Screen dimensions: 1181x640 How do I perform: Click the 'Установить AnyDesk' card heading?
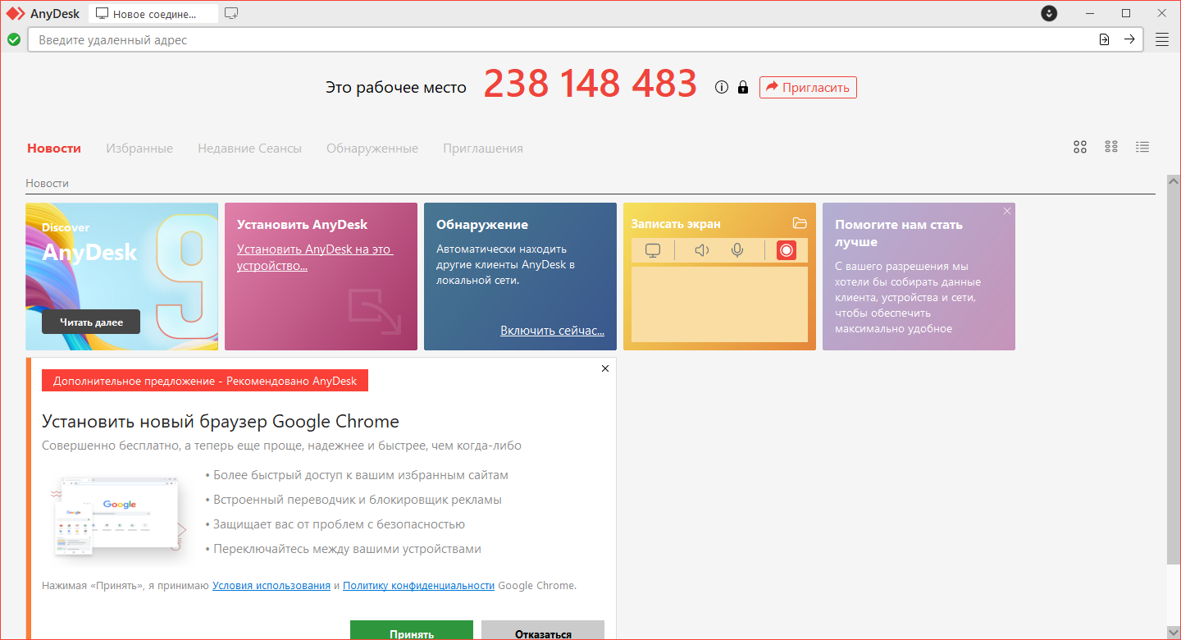click(302, 224)
